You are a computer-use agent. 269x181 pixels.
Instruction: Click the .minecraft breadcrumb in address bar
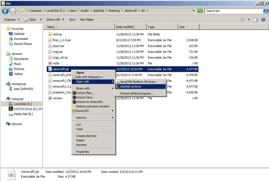(x=131, y=11)
